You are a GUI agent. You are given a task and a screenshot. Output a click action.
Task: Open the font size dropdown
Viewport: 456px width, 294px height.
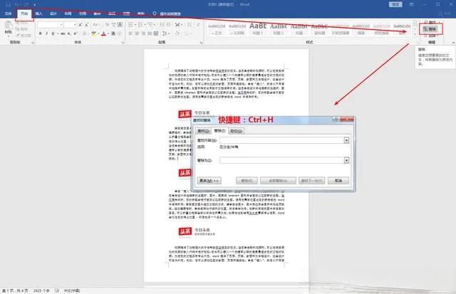pyautogui.click(x=75, y=25)
